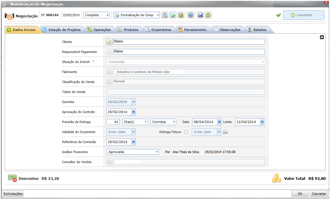Refresh with the green arrows icon

coord(208,15)
